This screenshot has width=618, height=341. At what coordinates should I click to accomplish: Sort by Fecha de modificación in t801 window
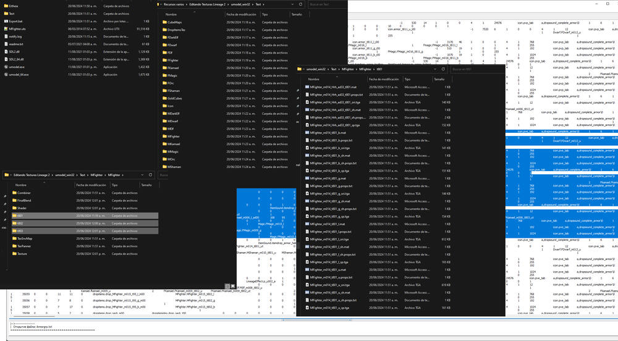(x=385, y=79)
